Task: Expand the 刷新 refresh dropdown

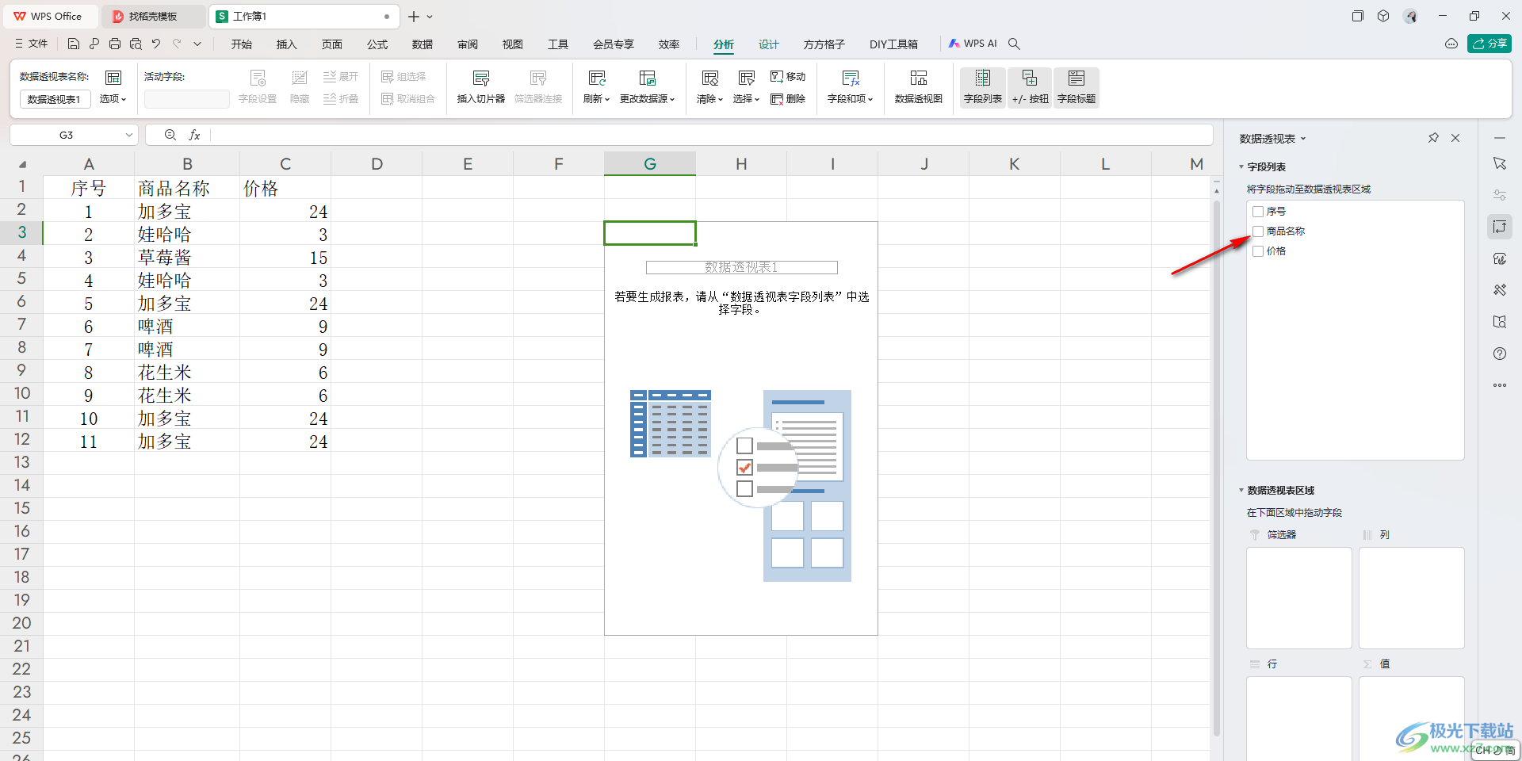Action: [x=596, y=99]
